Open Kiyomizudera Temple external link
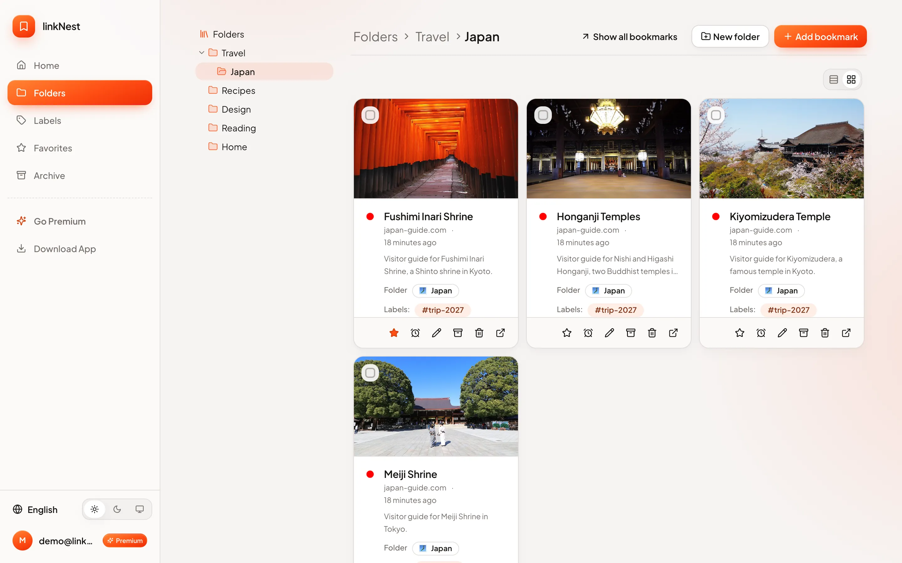 [847, 332]
